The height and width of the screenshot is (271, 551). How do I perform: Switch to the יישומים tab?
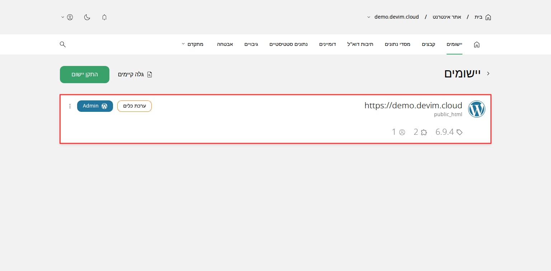tap(455, 44)
